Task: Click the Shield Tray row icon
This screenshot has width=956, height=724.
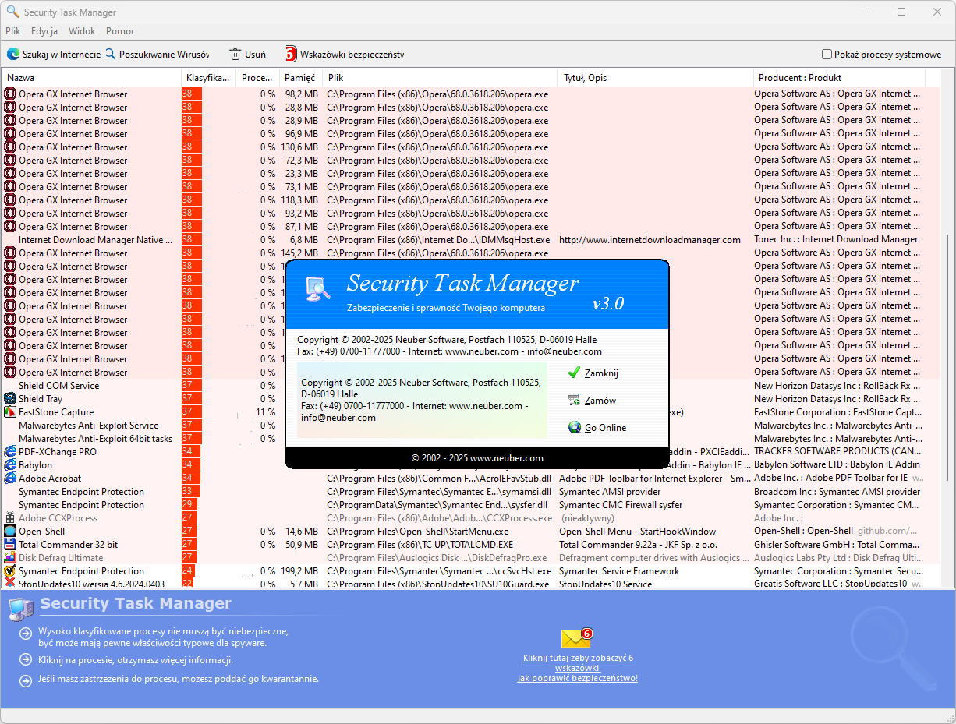Action: 10,399
